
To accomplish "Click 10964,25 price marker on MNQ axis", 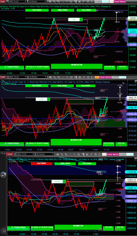I will click(131, 180).
